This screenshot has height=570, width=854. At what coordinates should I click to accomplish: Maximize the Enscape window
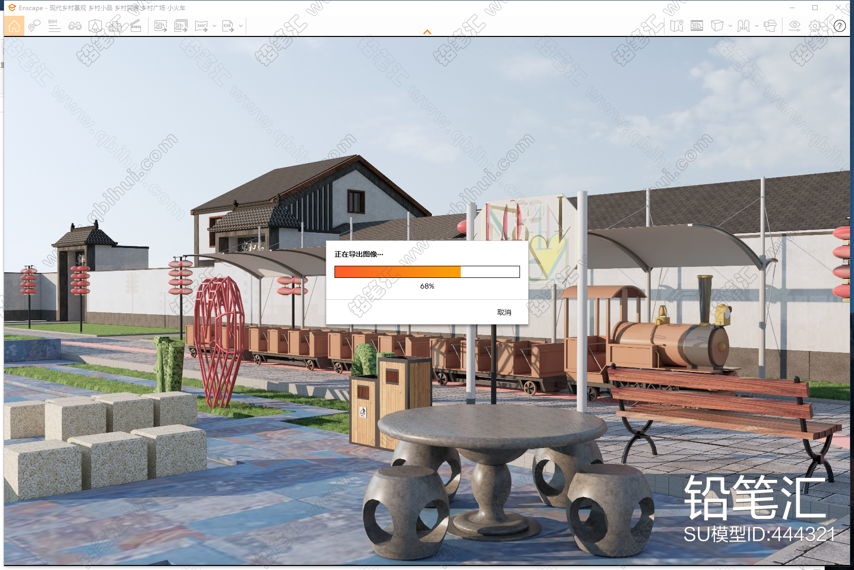(815, 8)
